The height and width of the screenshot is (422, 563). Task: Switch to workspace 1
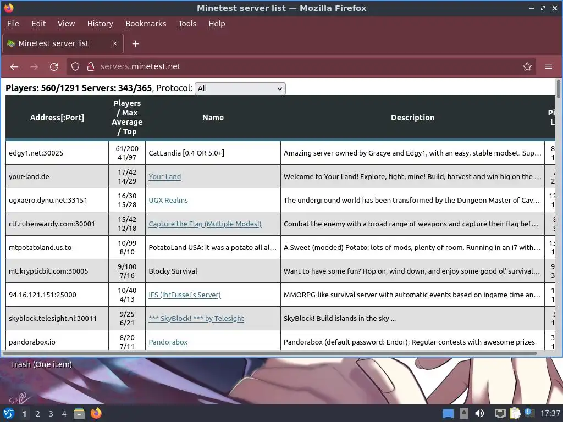24,414
